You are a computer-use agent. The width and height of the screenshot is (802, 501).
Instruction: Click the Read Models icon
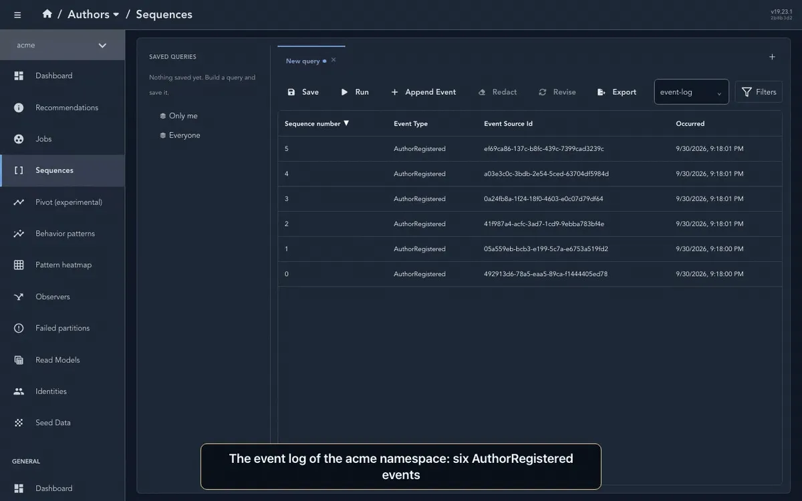tap(19, 360)
